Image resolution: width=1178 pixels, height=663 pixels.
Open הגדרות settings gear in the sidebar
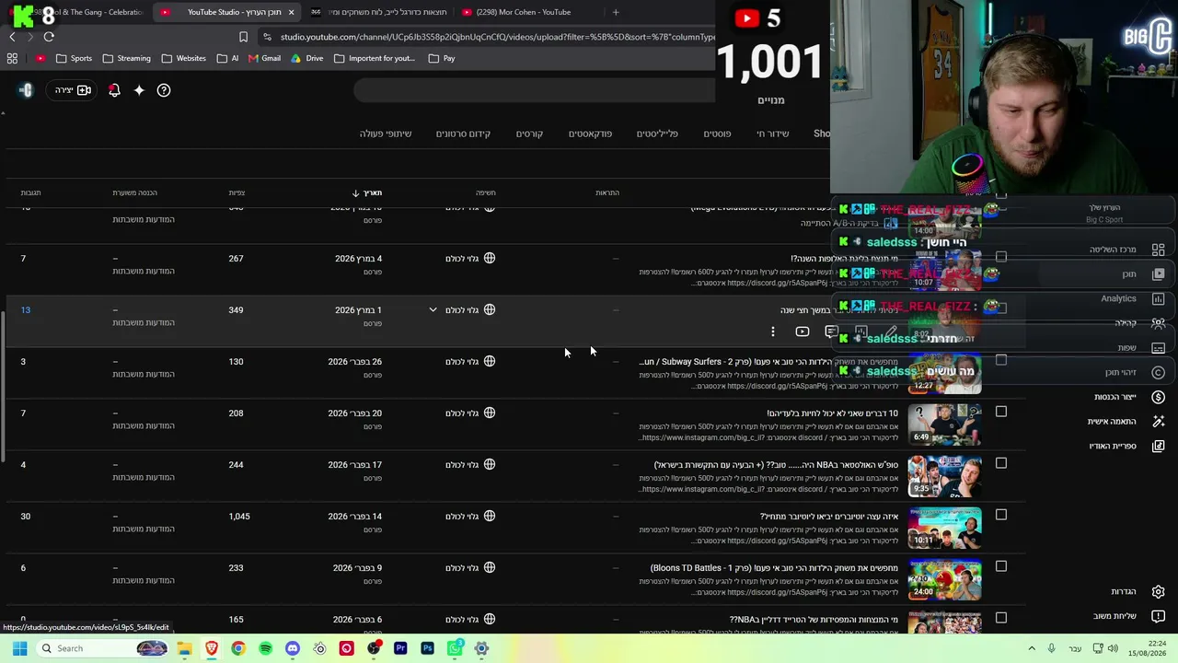coord(1159,591)
